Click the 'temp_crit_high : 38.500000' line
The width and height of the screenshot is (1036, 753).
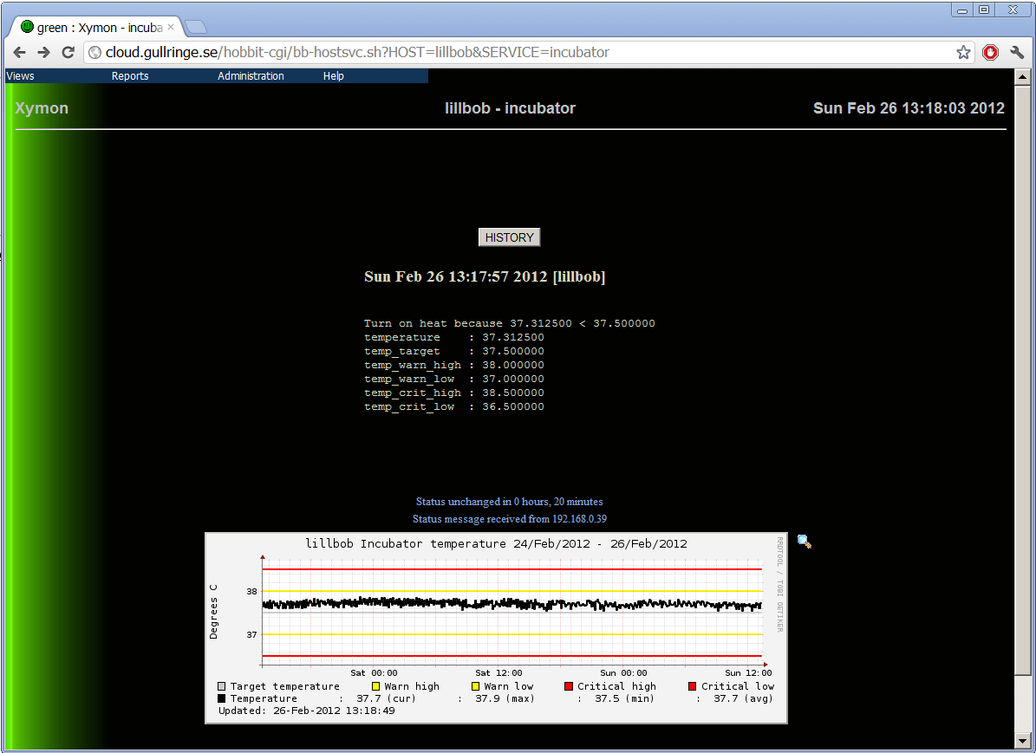click(x=454, y=393)
